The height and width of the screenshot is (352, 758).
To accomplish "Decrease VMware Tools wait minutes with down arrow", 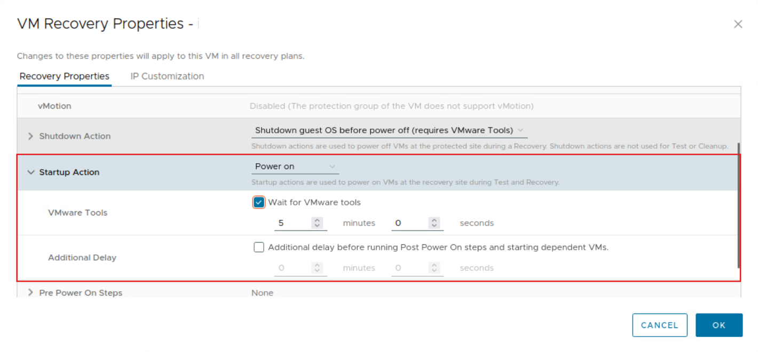I will [x=317, y=226].
